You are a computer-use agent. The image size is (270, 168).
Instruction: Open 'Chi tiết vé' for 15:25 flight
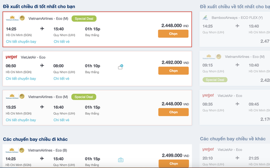click(x=61, y=120)
